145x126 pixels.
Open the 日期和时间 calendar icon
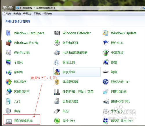tap(106, 92)
